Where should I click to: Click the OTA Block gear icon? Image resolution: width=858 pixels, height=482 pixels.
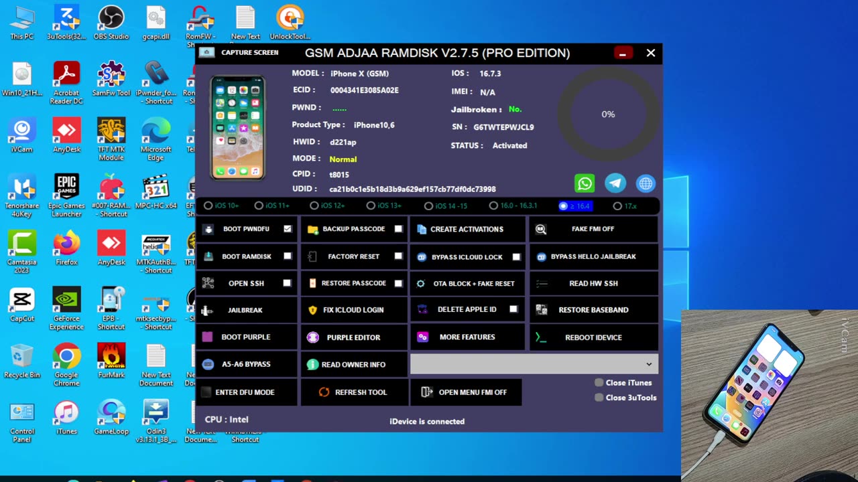(421, 283)
